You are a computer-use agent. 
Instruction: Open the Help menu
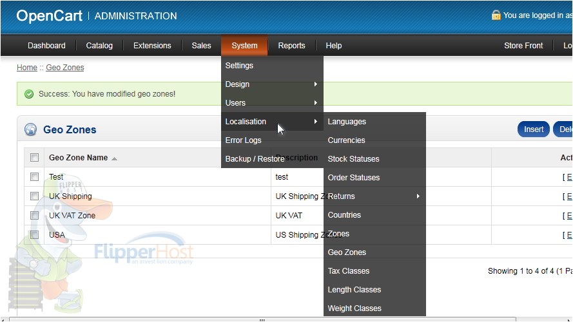point(334,46)
